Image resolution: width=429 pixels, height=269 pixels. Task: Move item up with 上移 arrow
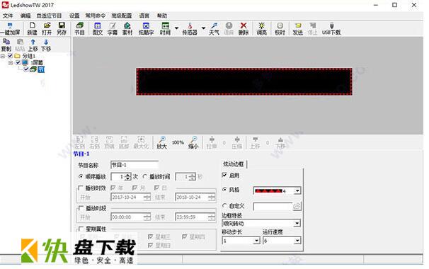[x=33, y=45]
